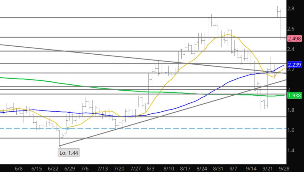
Task: Click the 8/24 date label
Action: 202,168
